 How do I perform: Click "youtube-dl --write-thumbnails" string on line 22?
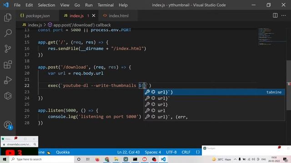pos(100,86)
